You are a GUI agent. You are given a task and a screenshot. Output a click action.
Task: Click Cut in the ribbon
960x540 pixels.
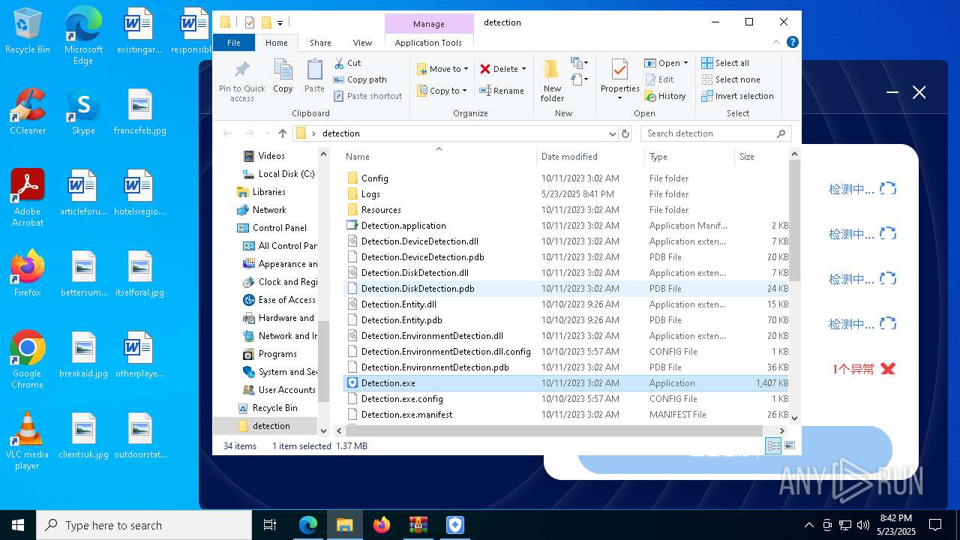347,63
